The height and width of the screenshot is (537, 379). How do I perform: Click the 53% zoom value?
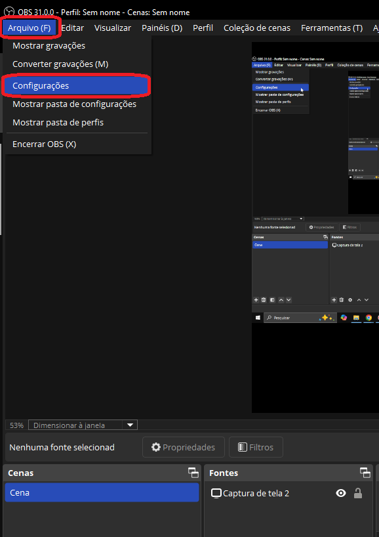pyautogui.click(x=16, y=425)
